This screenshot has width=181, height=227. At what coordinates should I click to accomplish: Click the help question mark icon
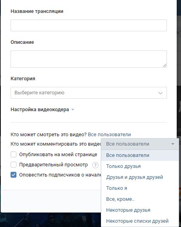click(95, 165)
